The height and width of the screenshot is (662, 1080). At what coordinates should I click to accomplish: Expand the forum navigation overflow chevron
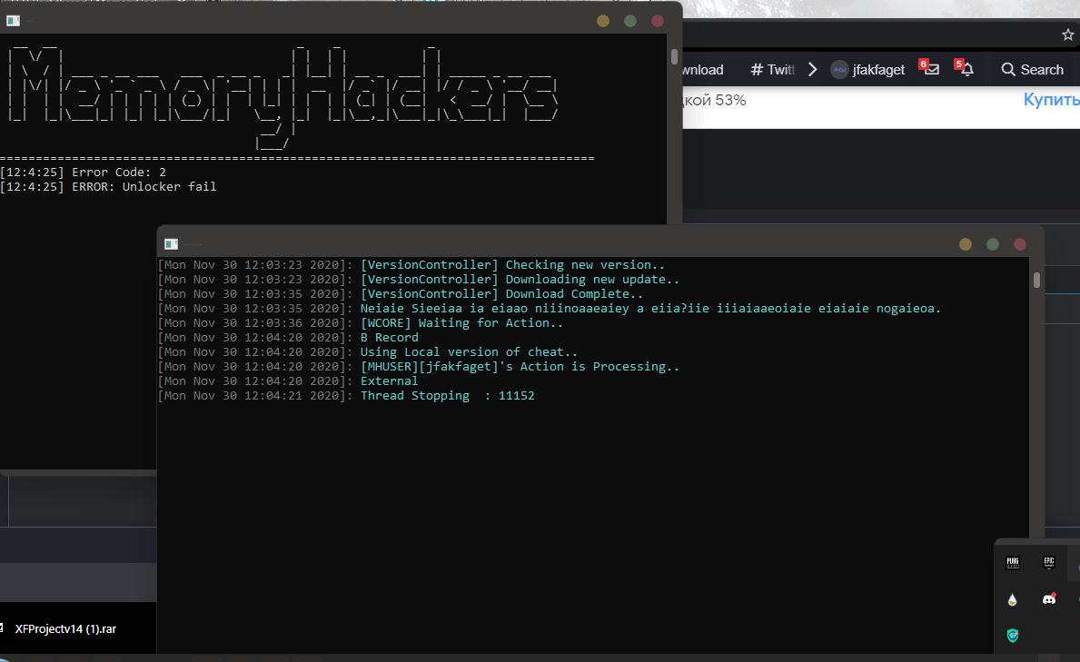[x=813, y=70]
